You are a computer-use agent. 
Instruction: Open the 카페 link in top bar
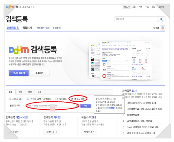point(140,7)
